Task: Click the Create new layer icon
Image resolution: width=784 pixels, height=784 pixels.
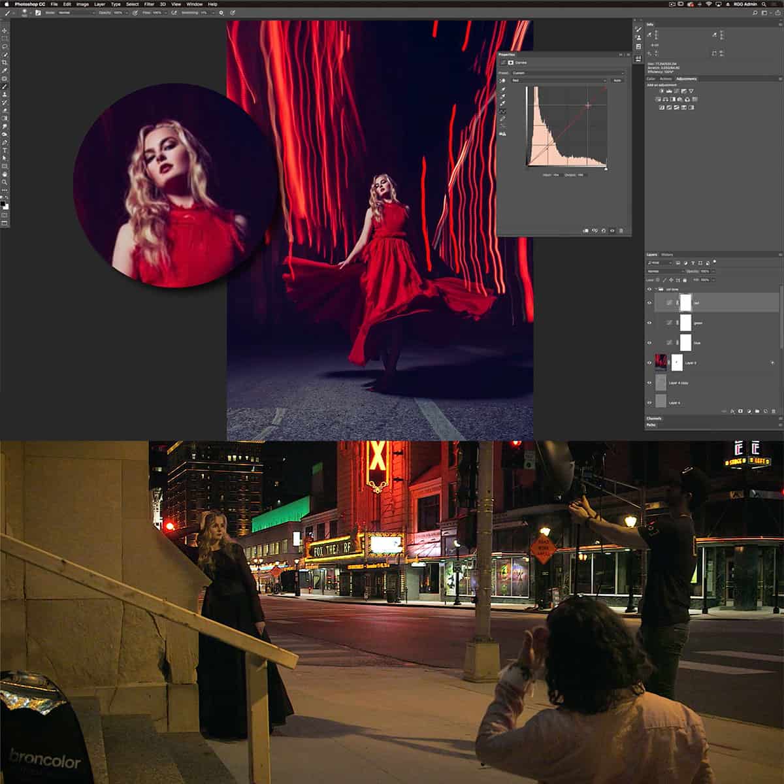Action: tap(765, 410)
